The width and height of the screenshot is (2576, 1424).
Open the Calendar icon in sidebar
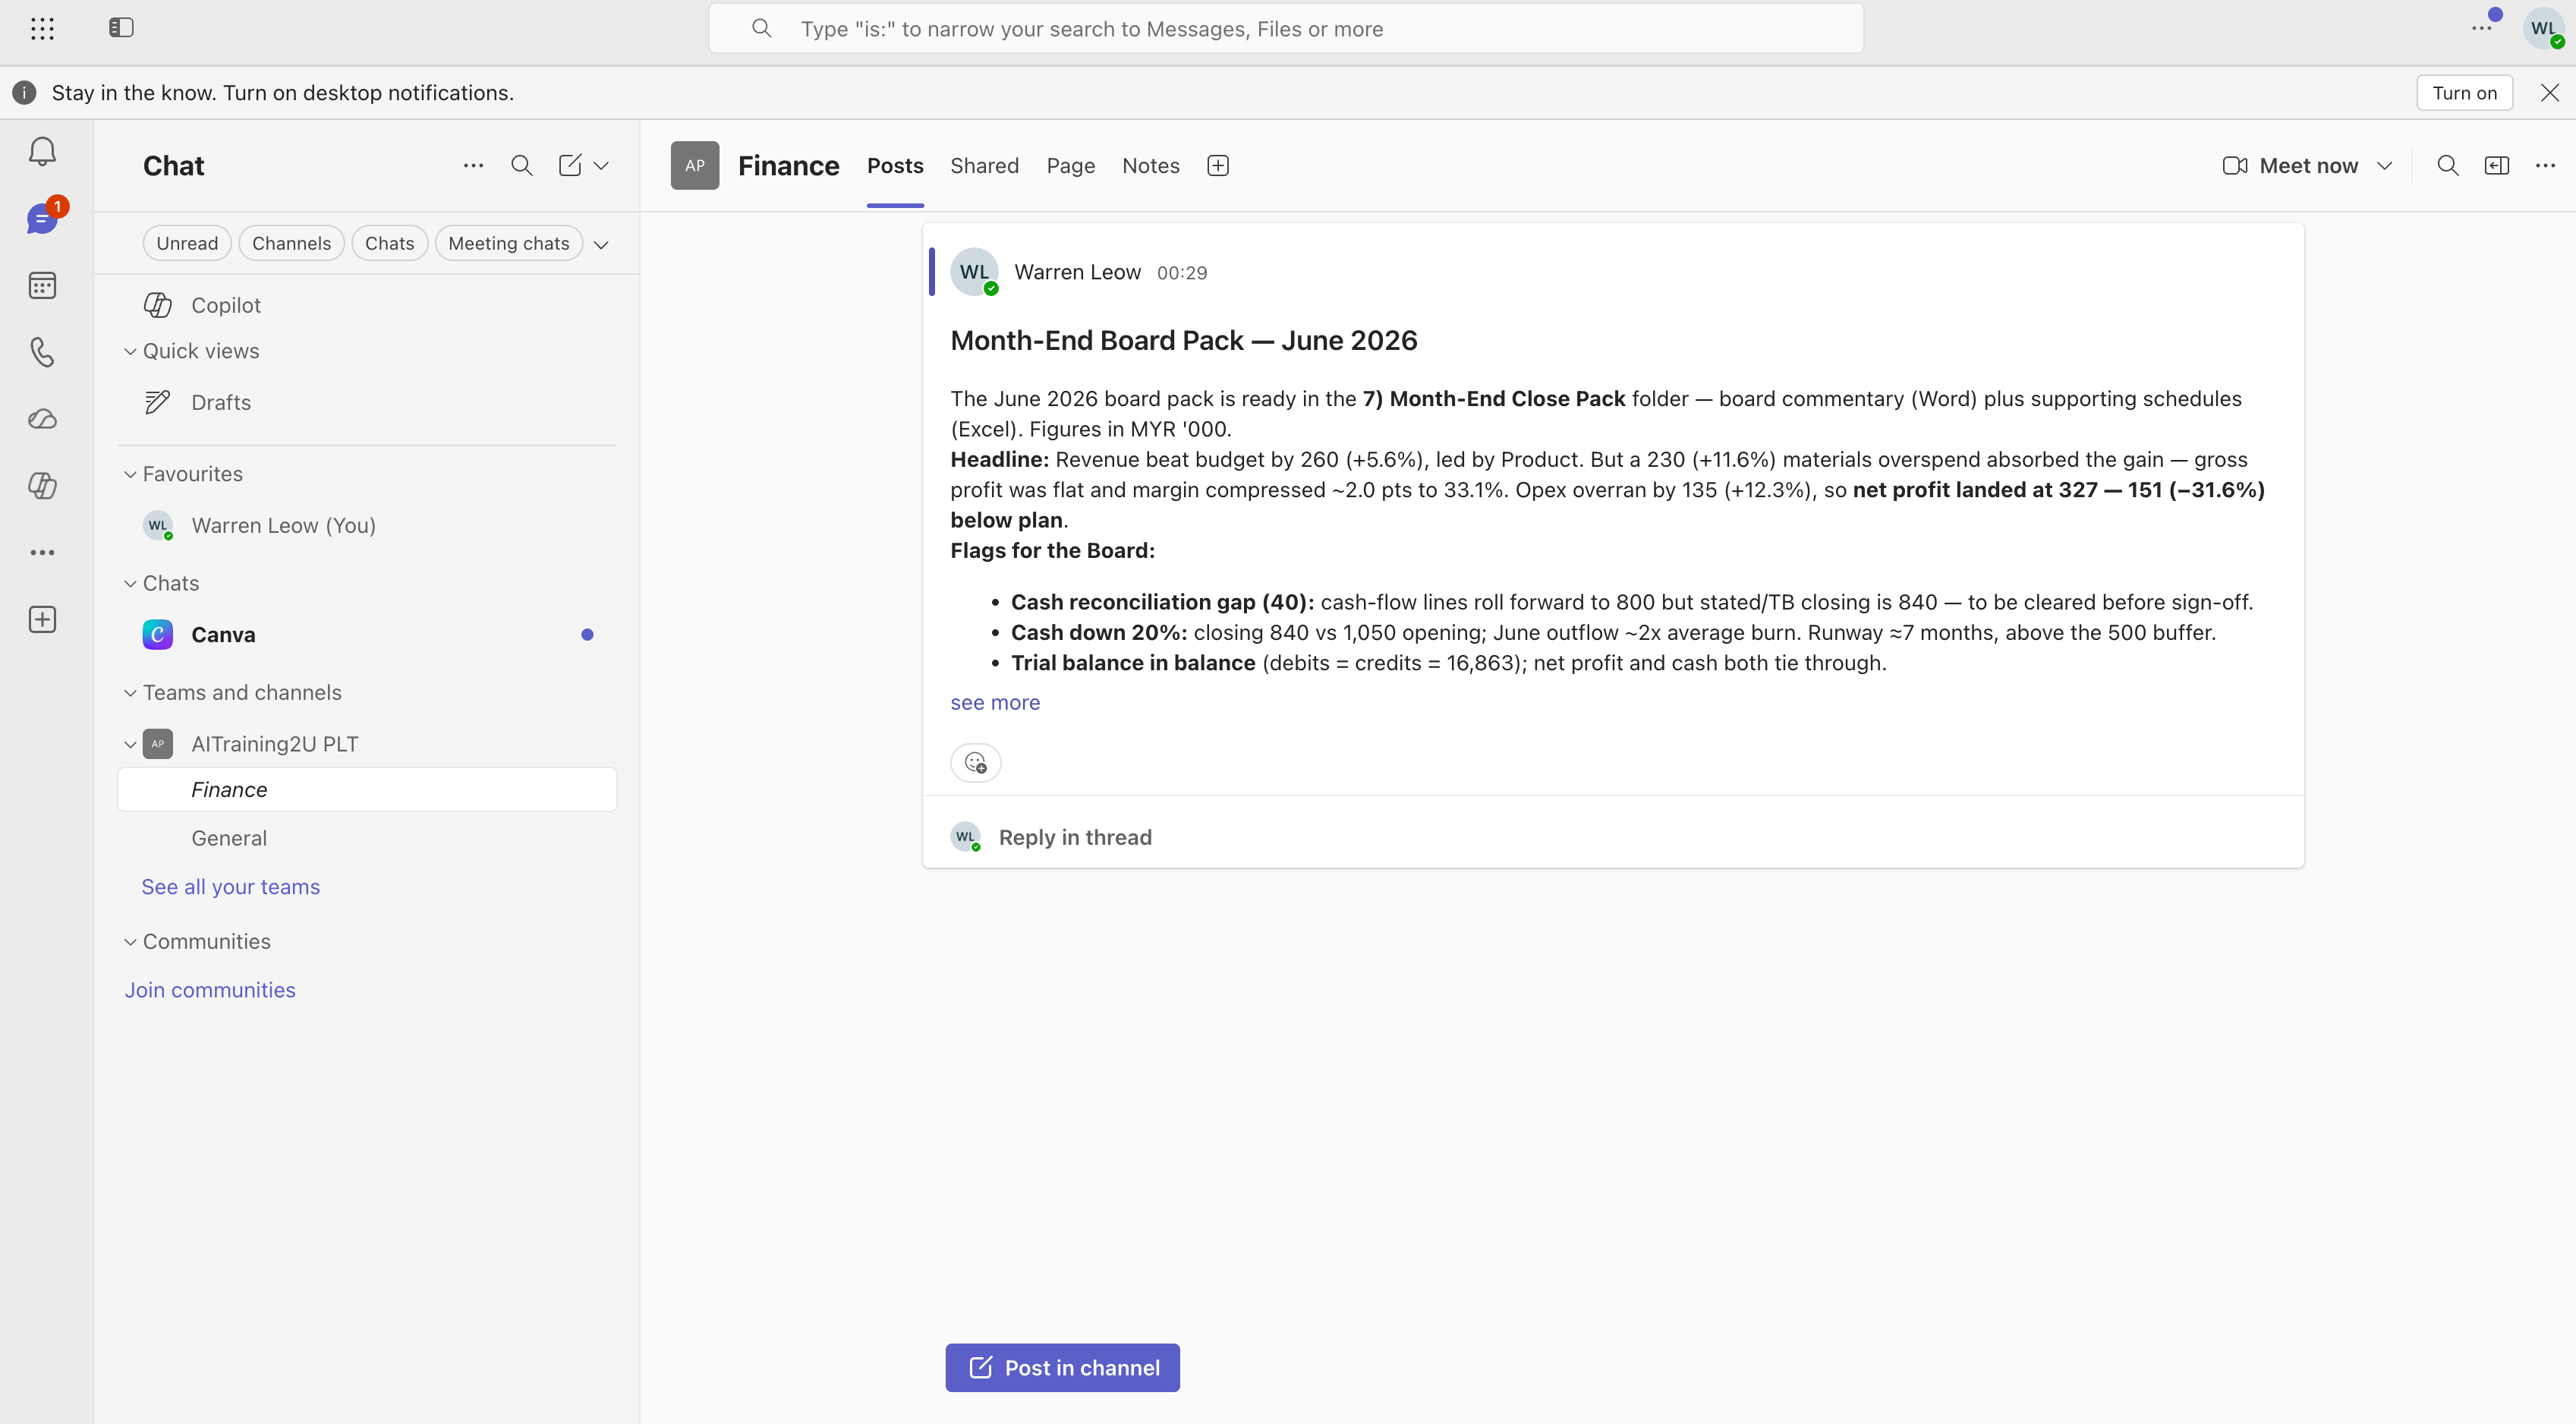click(x=42, y=285)
